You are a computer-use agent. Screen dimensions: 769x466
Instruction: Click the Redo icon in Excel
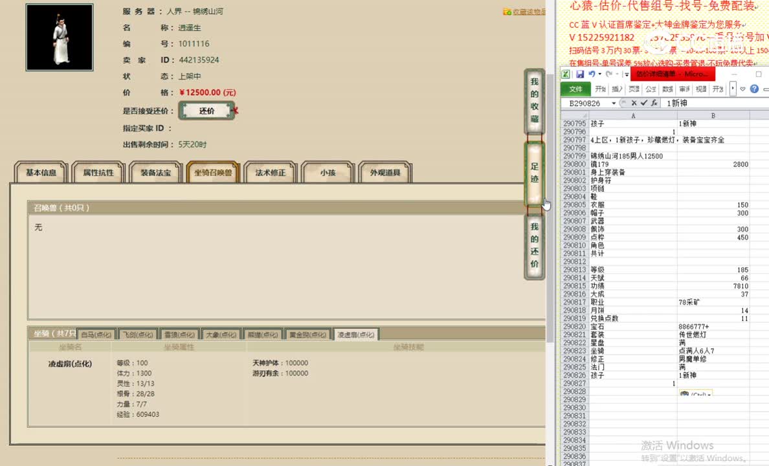pyautogui.click(x=609, y=74)
